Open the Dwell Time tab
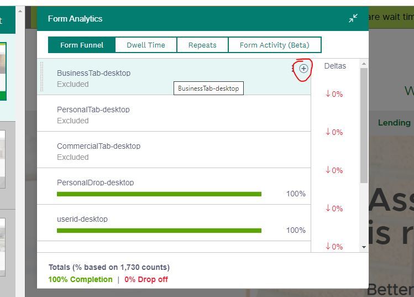This screenshot has width=414, height=297. [x=146, y=45]
